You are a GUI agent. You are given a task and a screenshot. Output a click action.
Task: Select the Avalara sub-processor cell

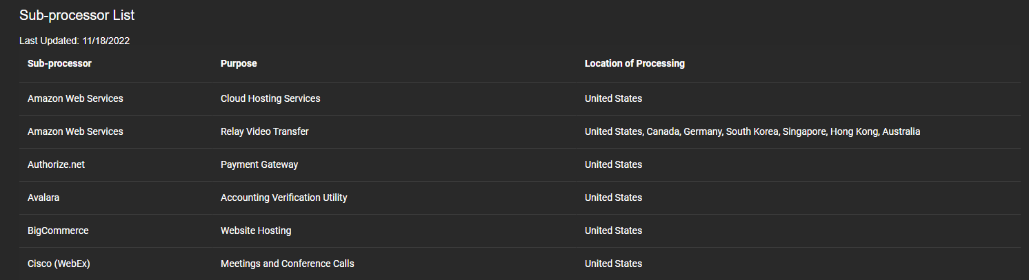pos(44,197)
